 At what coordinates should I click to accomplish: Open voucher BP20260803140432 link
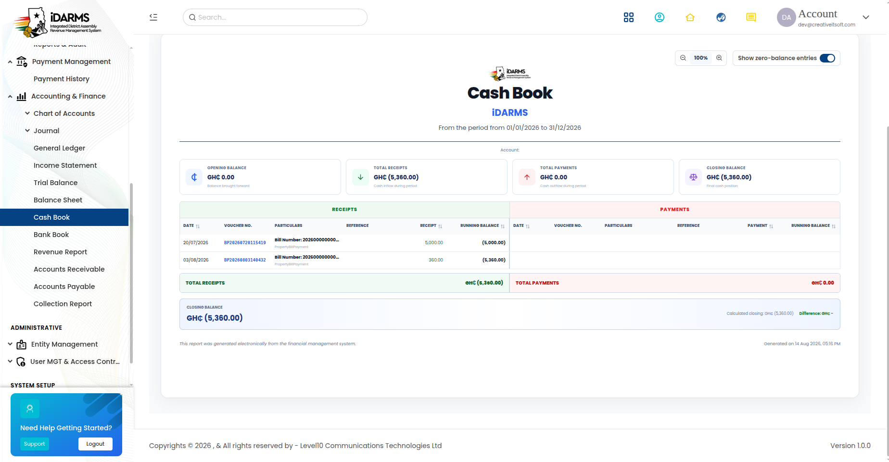(x=245, y=260)
